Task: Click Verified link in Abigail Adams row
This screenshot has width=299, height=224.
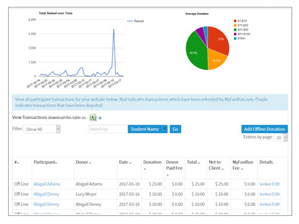Action: click(265, 184)
